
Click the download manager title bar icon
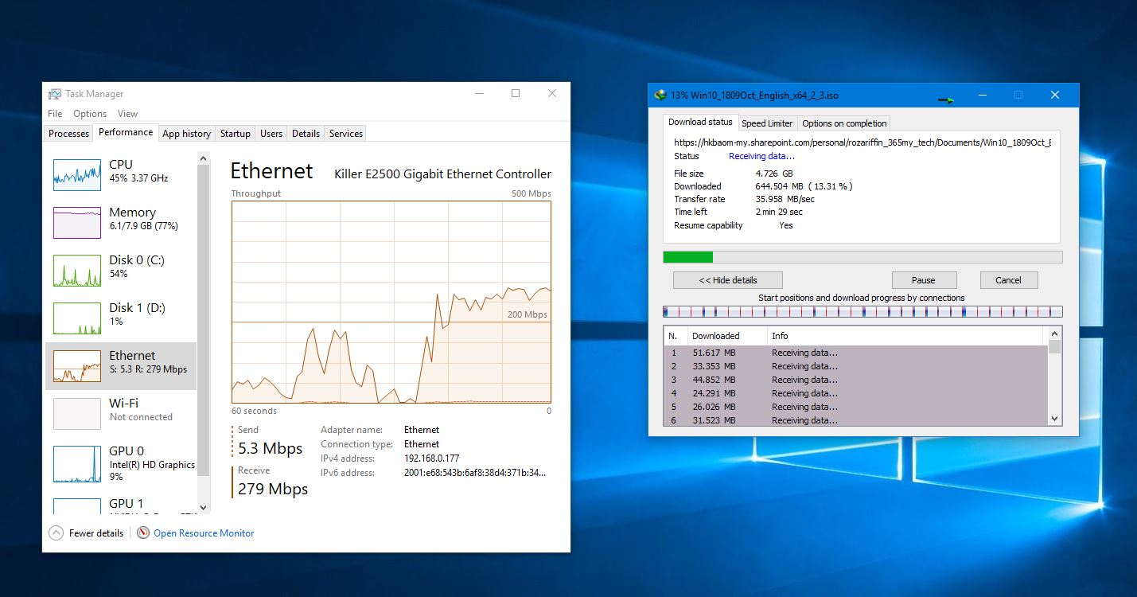[660, 96]
